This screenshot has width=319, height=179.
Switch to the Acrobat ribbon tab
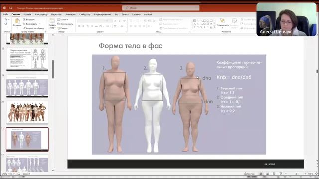point(148,14)
